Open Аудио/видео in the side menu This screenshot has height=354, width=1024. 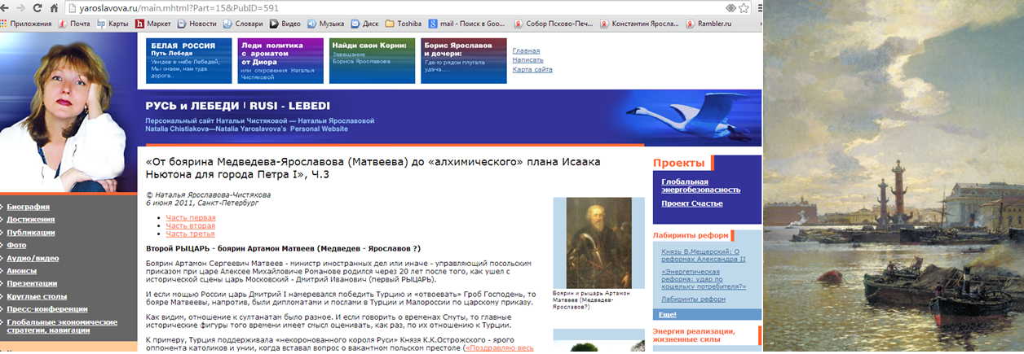point(33,258)
